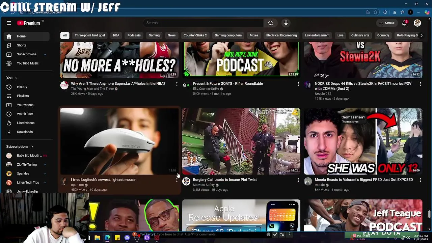Open the notifications bell
The height and width of the screenshot is (243, 432).
(x=404, y=23)
